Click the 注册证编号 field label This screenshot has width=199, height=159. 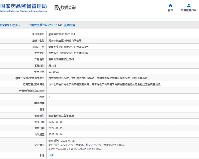[38, 34]
